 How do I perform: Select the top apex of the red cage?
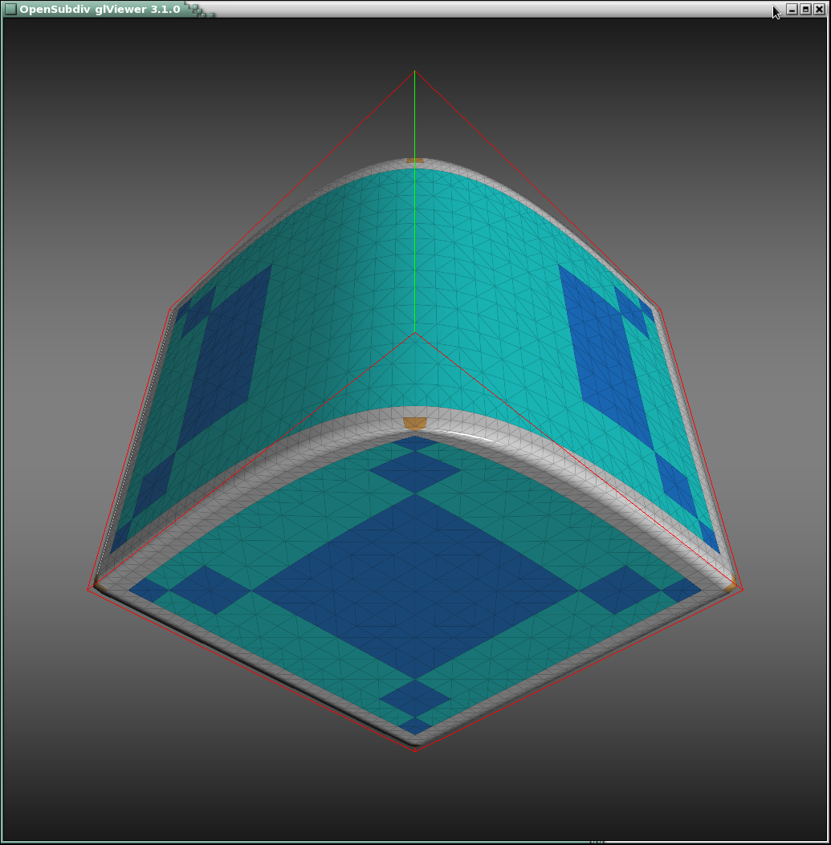coord(414,71)
